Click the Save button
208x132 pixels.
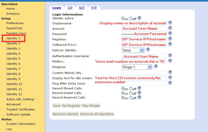56,106
